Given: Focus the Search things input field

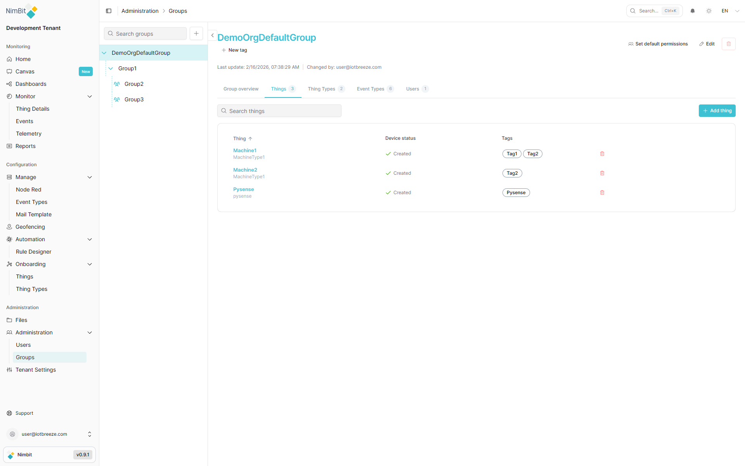Looking at the screenshot, I should click(279, 111).
